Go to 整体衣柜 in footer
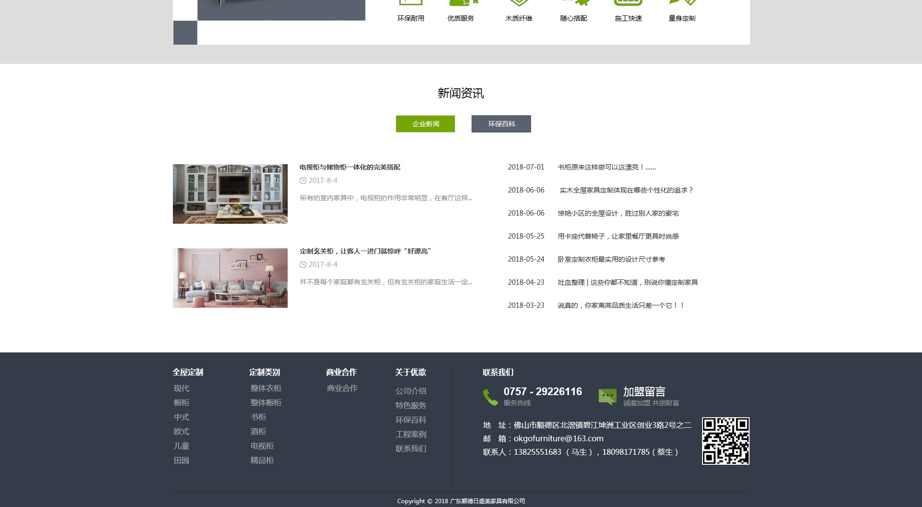 (x=266, y=388)
